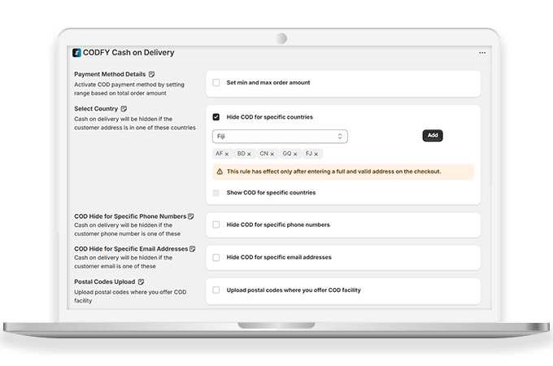Remove the GQ country tag

pyautogui.click(x=295, y=154)
